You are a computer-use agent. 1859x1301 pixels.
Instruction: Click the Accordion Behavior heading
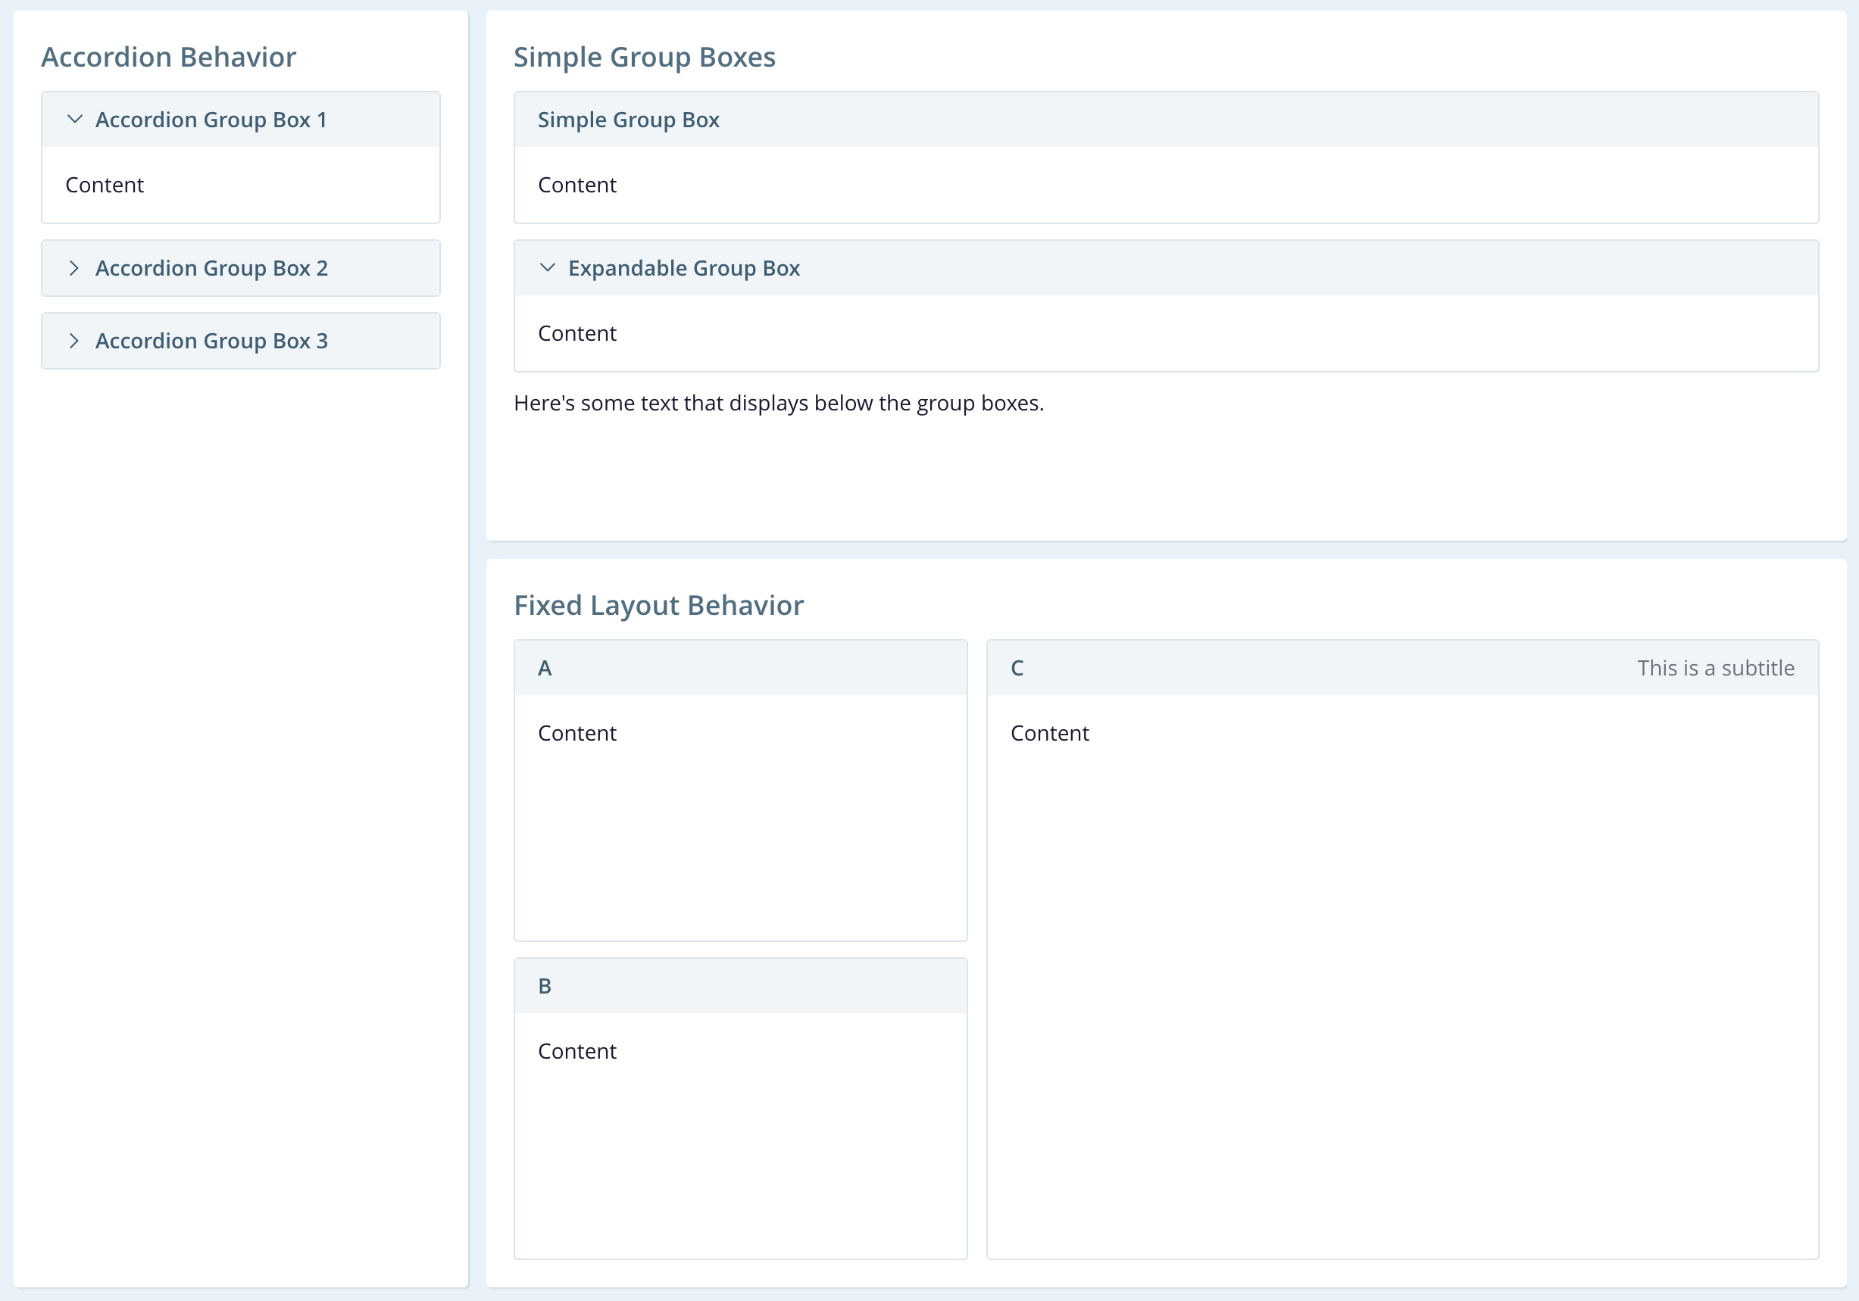click(x=168, y=58)
